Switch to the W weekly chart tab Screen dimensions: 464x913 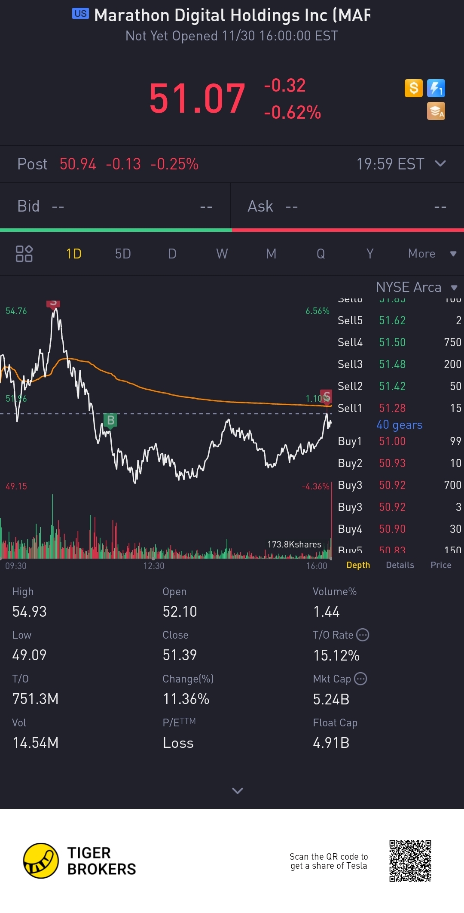coord(222,254)
